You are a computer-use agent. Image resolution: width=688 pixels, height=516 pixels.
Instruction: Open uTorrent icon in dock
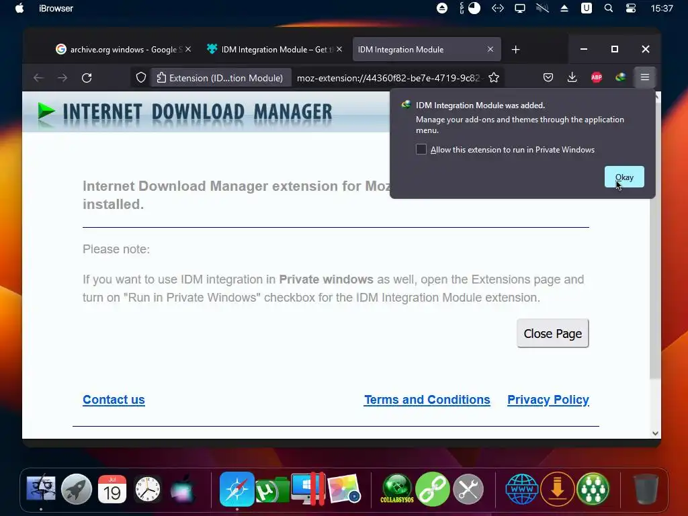click(x=271, y=490)
